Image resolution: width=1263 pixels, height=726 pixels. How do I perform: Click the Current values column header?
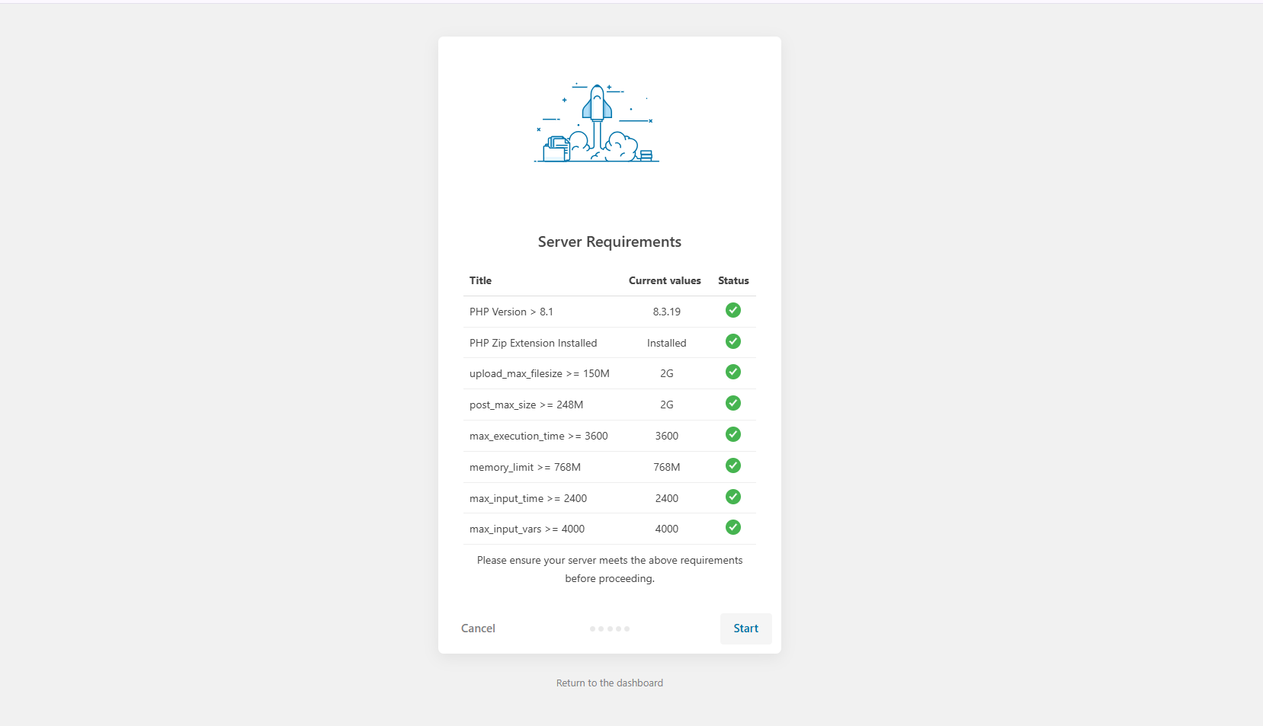pyautogui.click(x=665, y=280)
